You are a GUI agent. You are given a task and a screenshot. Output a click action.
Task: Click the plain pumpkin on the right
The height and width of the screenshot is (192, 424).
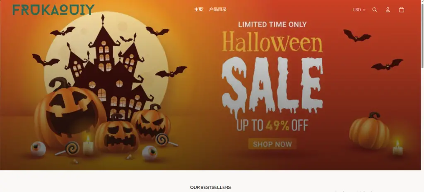pos(369,131)
